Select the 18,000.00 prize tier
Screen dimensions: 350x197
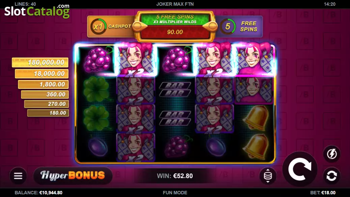coord(42,74)
